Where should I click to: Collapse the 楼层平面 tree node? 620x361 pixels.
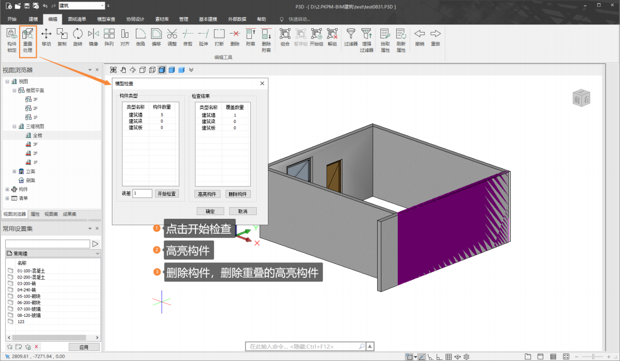coord(15,91)
